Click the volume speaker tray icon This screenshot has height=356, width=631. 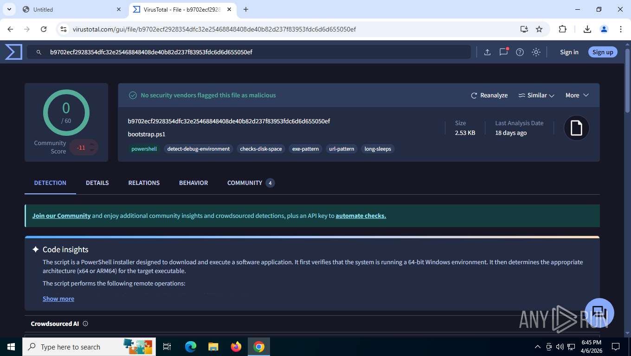[560, 347]
